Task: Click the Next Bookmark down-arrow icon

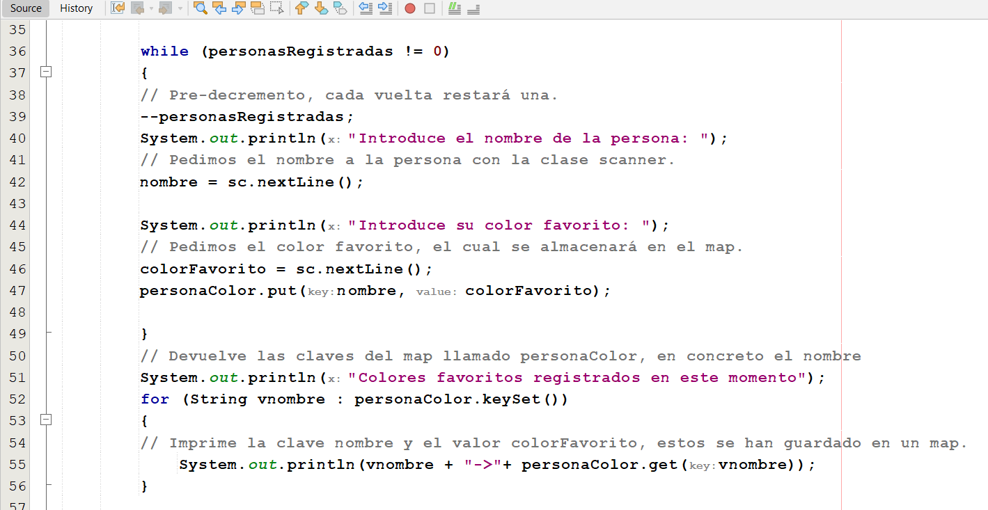Action: [320, 8]
